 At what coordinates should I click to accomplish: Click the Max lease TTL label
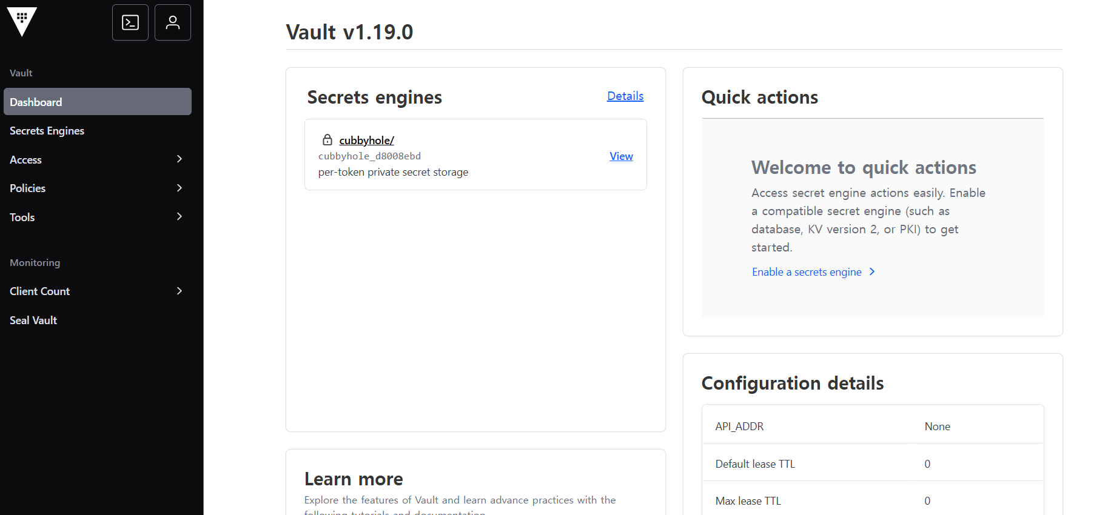tap(748, 501)
